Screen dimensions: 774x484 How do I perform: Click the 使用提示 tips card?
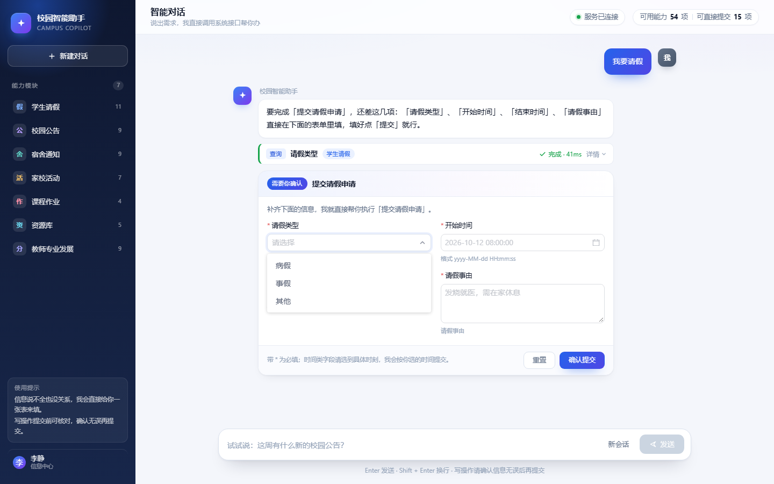click(x=68, y=410)
